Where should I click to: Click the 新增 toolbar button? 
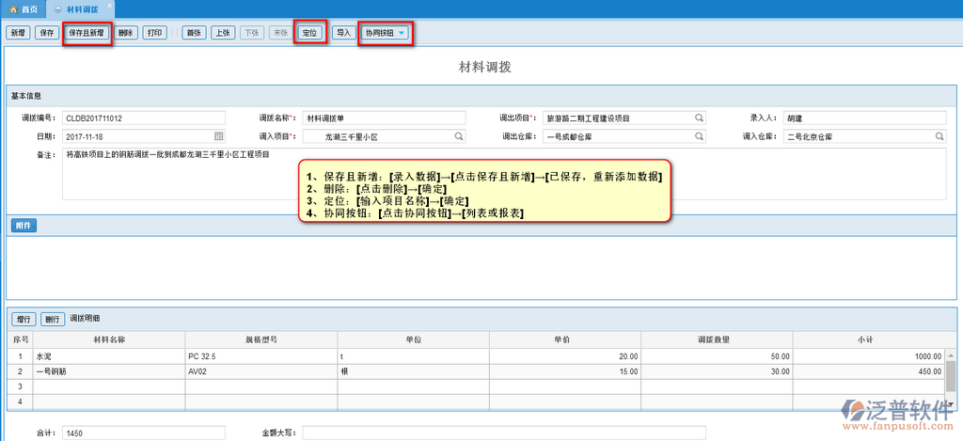click(x=17, y=33)
